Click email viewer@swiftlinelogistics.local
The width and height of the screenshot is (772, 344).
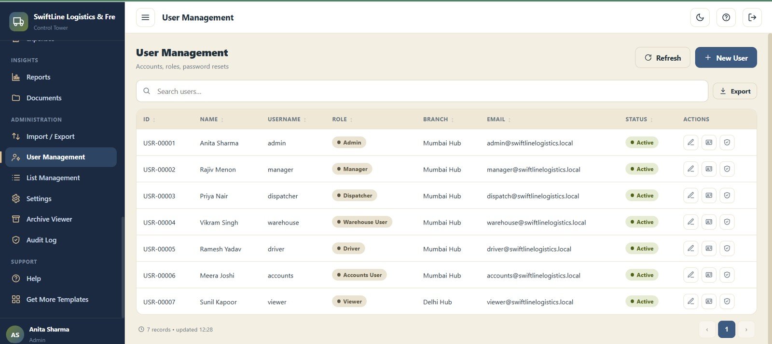(x=530, y=302)
